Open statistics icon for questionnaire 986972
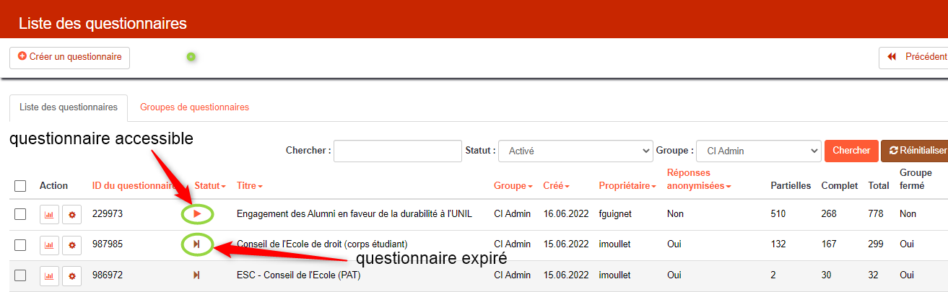948x292 pixels. pos(49,275)
